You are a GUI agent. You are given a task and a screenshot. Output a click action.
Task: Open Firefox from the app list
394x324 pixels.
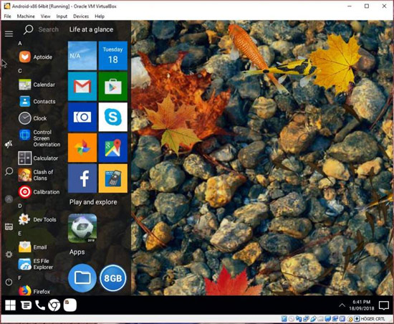[x=34, y=291]
